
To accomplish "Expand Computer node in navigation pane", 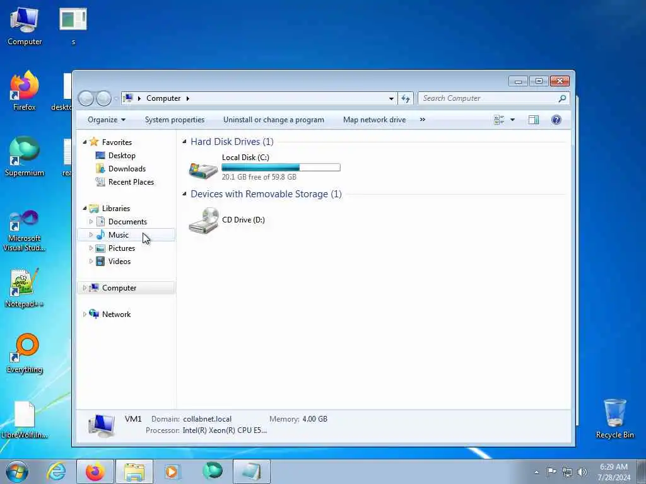I will click(85, 288).
